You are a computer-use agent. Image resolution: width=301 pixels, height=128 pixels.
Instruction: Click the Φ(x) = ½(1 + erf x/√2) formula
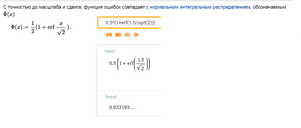point(41,27)
